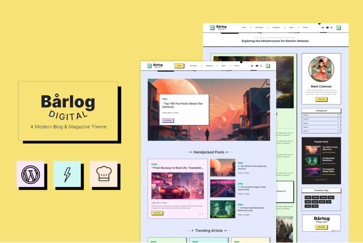The image size is (363, 243).
Task: Advance hero slider with next arrow
Action: pos(268,138)
